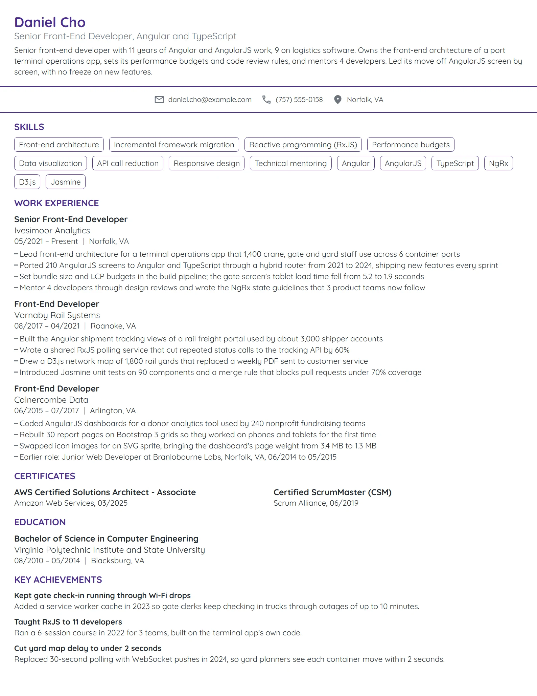Click the KEY ACHIEVEMENTS section heading
537x696 pixels.
coord(58,580)
